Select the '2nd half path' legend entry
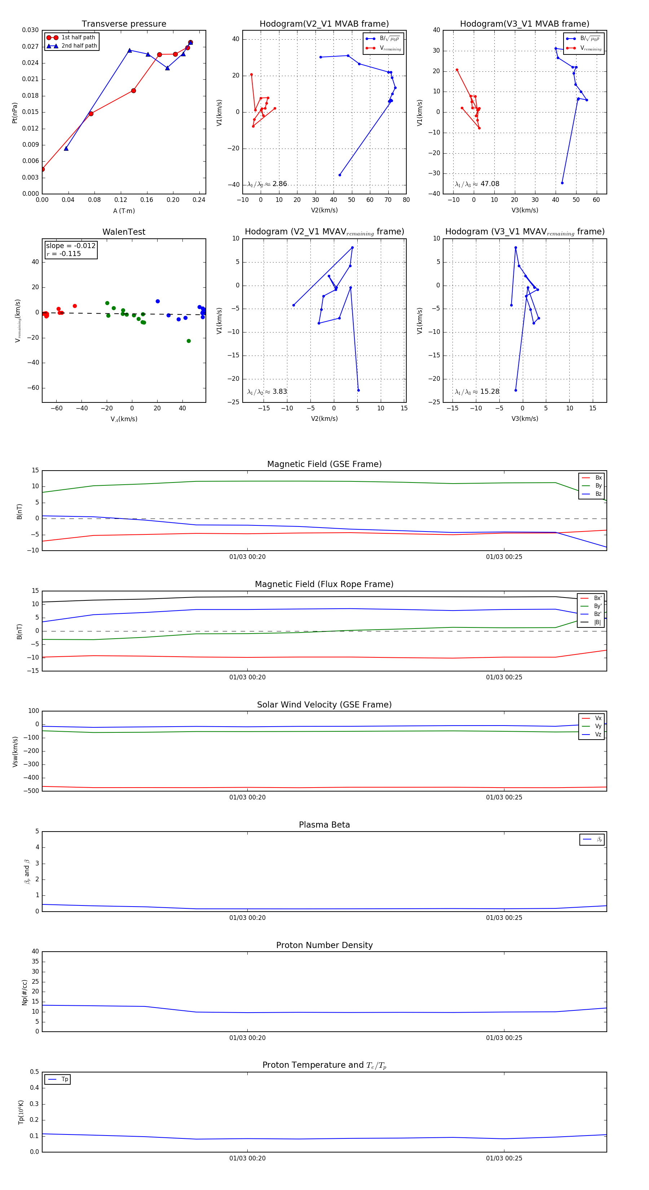649x1190 pixels. coord(72,46)
